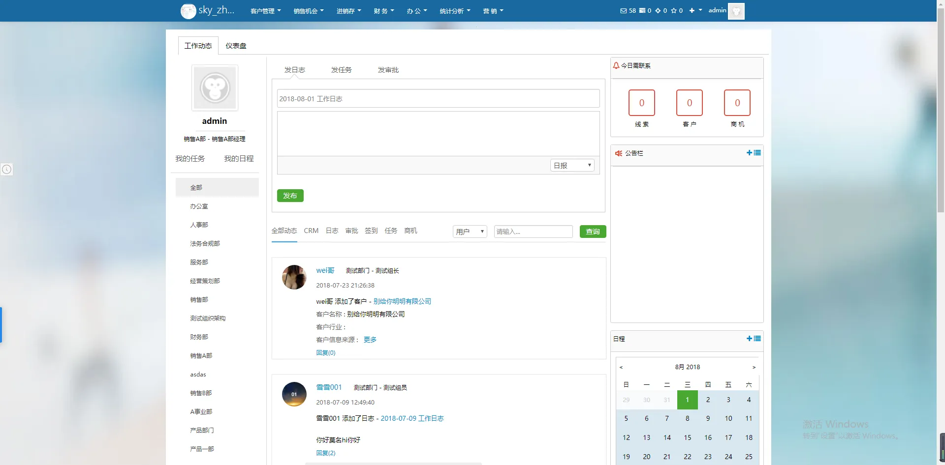Select the 签到 activity filter
The height and width of the screenshot is (465, 945).
click(x=371, y=231)
